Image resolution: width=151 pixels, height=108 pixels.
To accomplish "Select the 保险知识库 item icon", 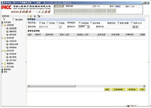I will 7,44.
